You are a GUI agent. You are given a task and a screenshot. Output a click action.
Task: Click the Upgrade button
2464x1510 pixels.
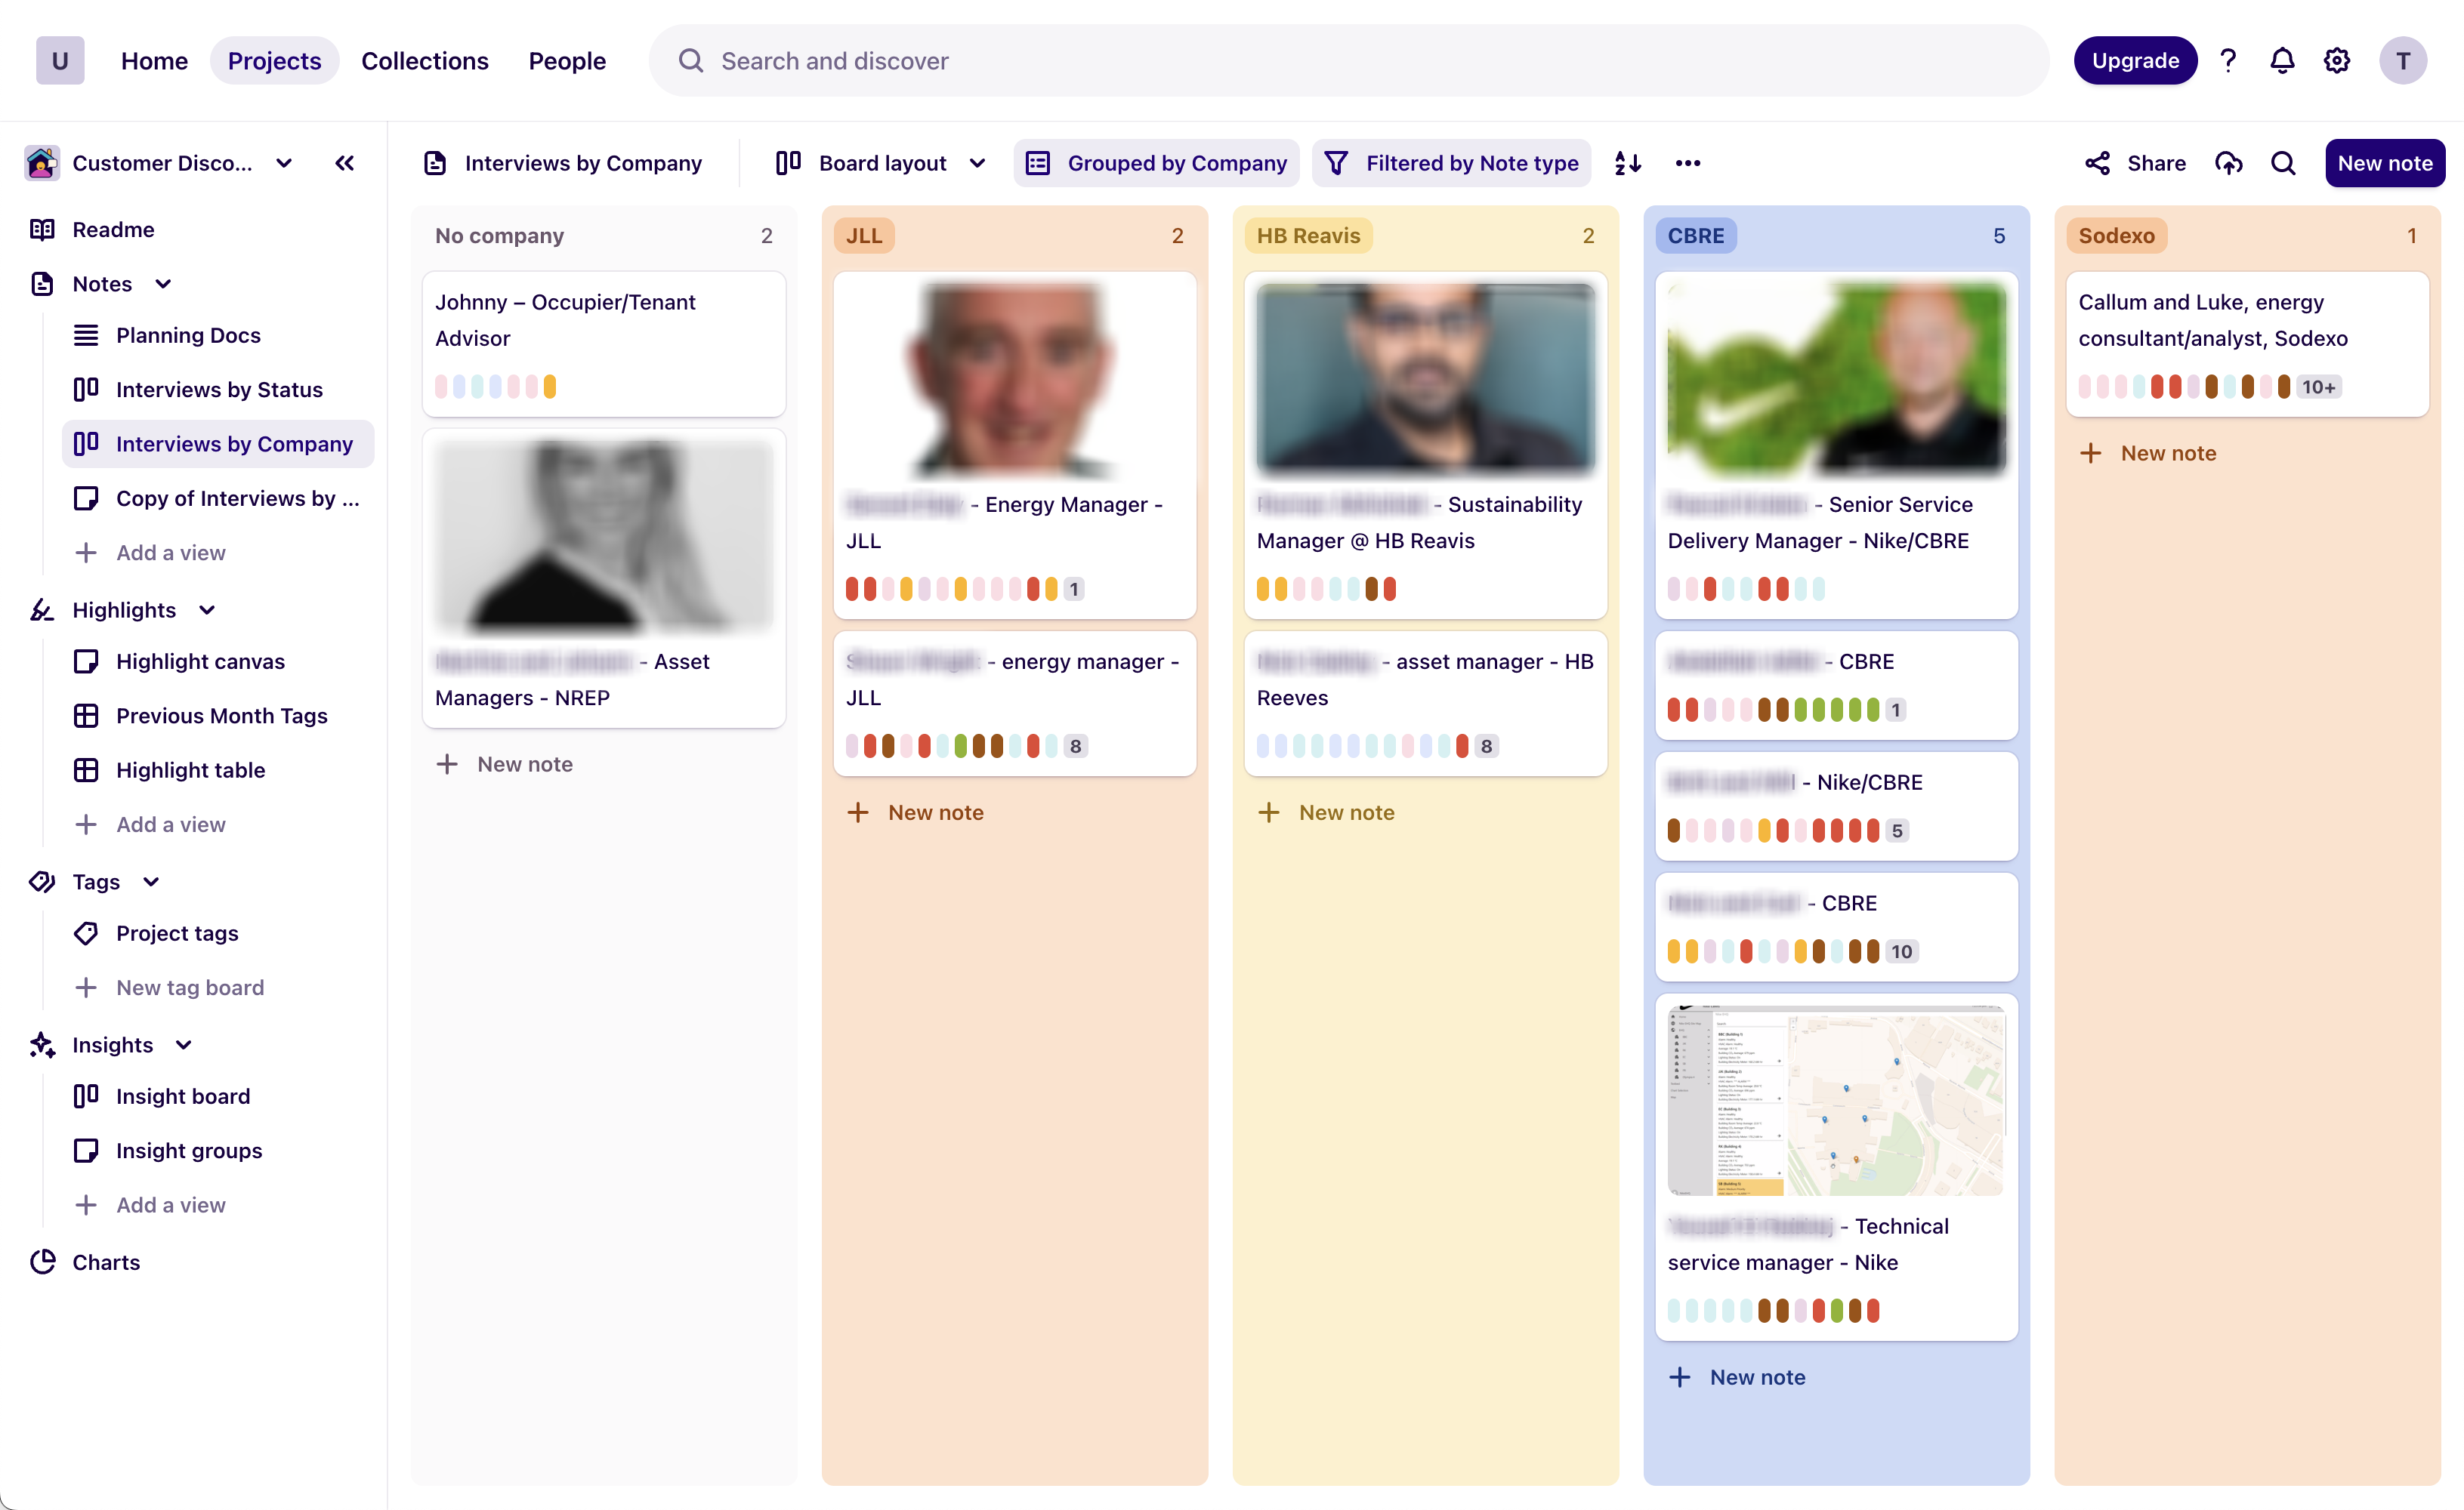pos(2135,61)
